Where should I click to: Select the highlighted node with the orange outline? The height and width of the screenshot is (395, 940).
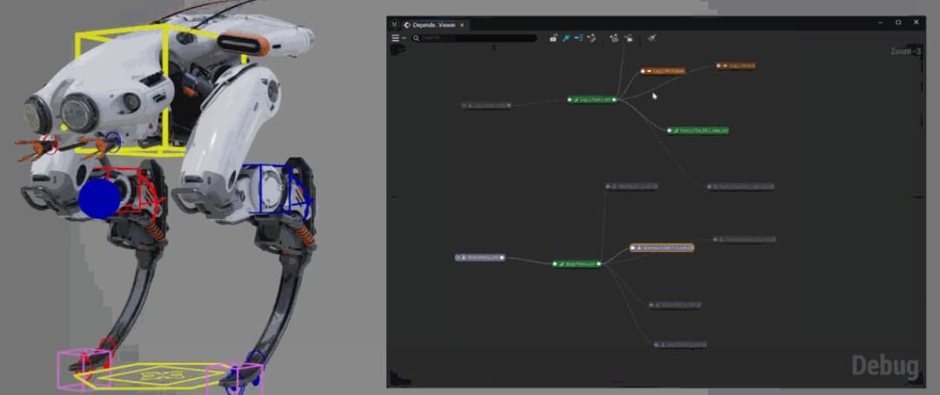[x=661, y=248]
